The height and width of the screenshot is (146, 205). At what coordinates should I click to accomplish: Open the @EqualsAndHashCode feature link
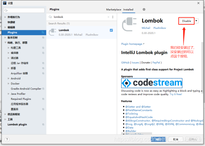(x=139, y=117)
